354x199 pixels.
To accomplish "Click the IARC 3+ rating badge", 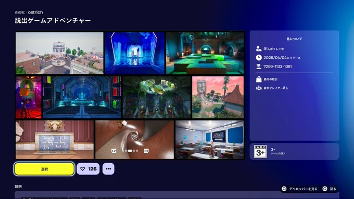I will click(x=260, y=151).
